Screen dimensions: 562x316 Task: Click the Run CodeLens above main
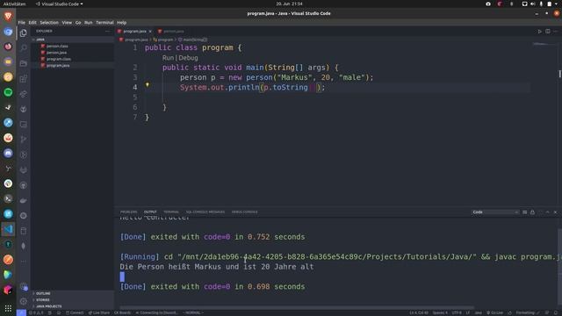point(168,58)
